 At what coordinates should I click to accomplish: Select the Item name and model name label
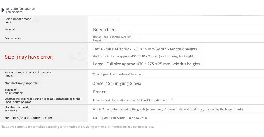18,20
